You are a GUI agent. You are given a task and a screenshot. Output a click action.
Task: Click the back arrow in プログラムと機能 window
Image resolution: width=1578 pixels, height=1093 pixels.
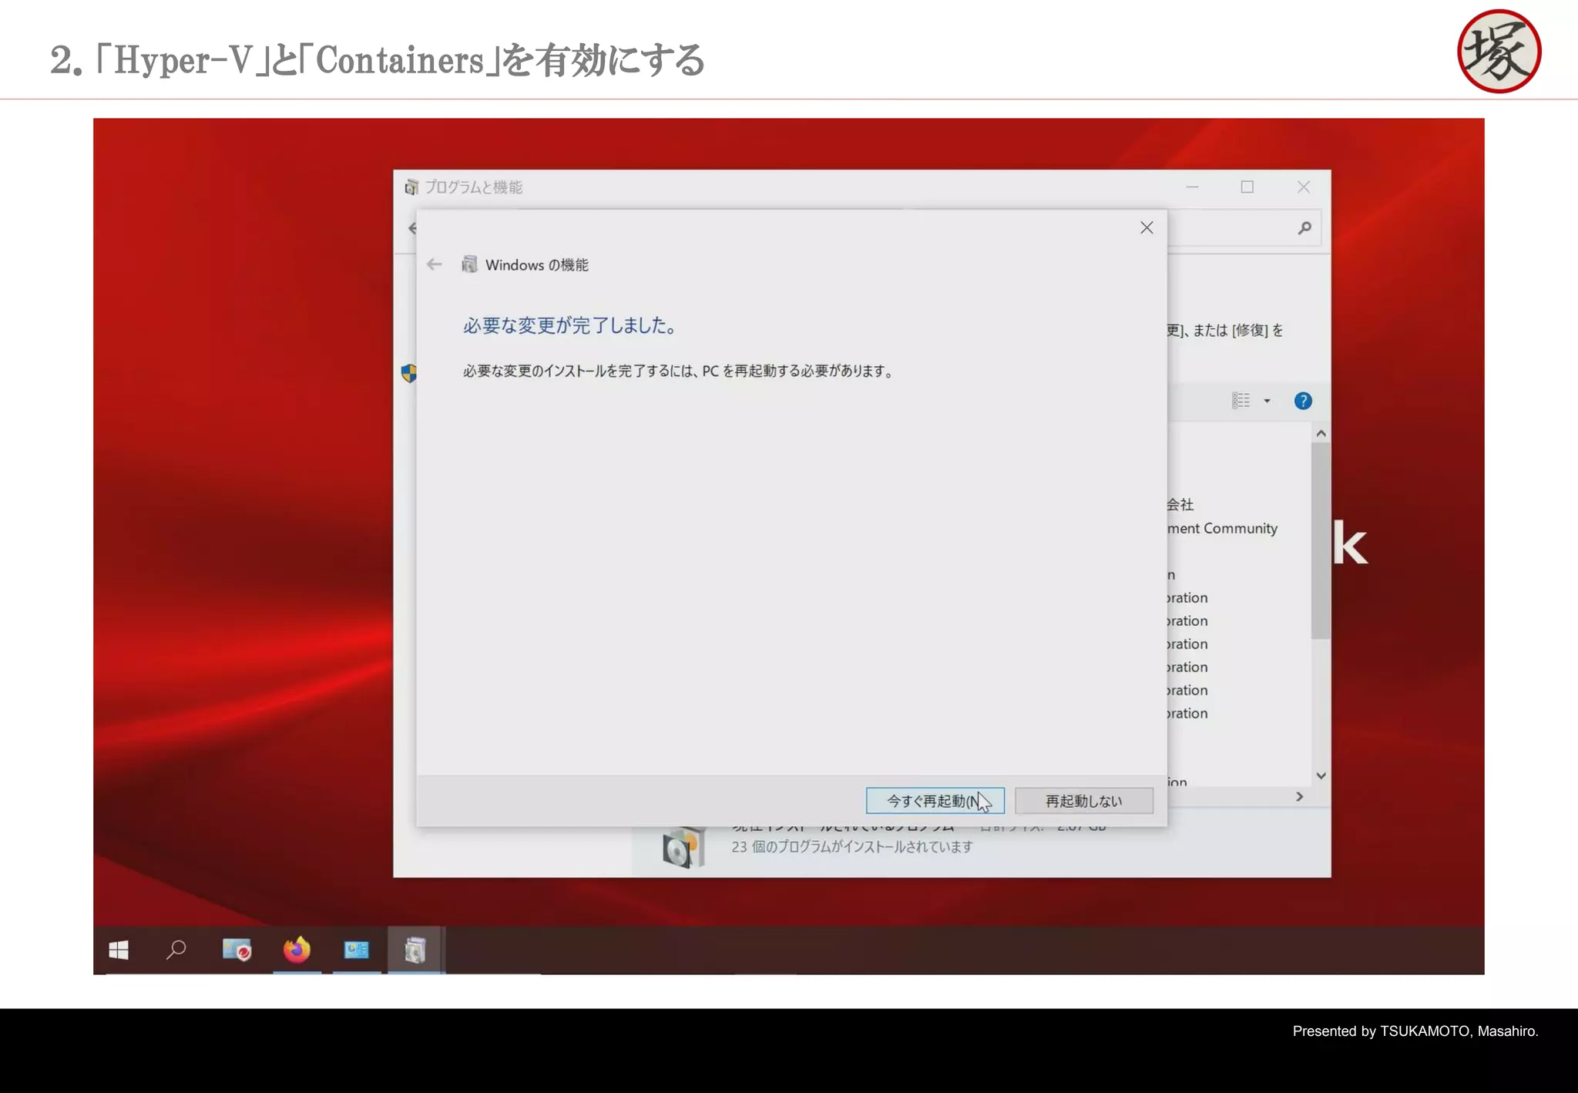(412, 228)
